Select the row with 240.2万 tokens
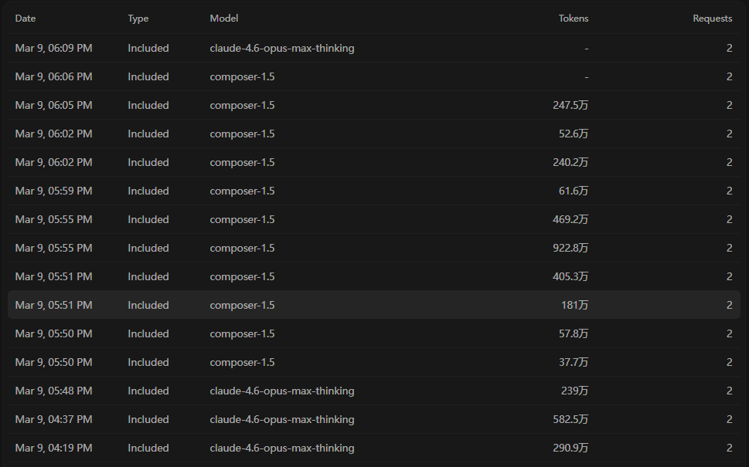This screenshot has height=467, width=749. (x=374, y=162)
